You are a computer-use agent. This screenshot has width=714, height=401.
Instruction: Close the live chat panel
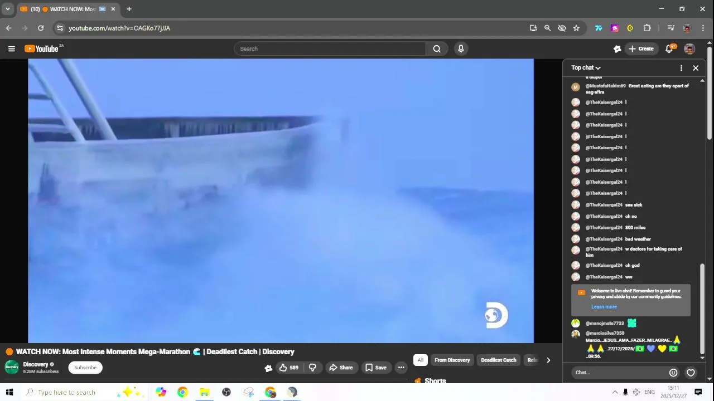[x=696, y=68]
